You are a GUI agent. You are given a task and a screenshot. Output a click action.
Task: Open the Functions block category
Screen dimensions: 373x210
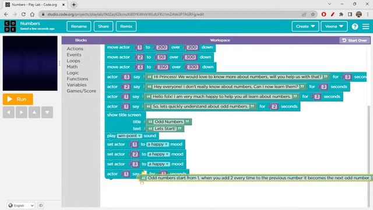[x=78, y=79]
